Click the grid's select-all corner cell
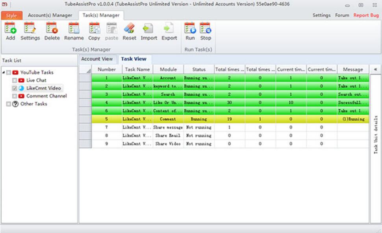The image size is (382, 233). [x=85, y=70]
